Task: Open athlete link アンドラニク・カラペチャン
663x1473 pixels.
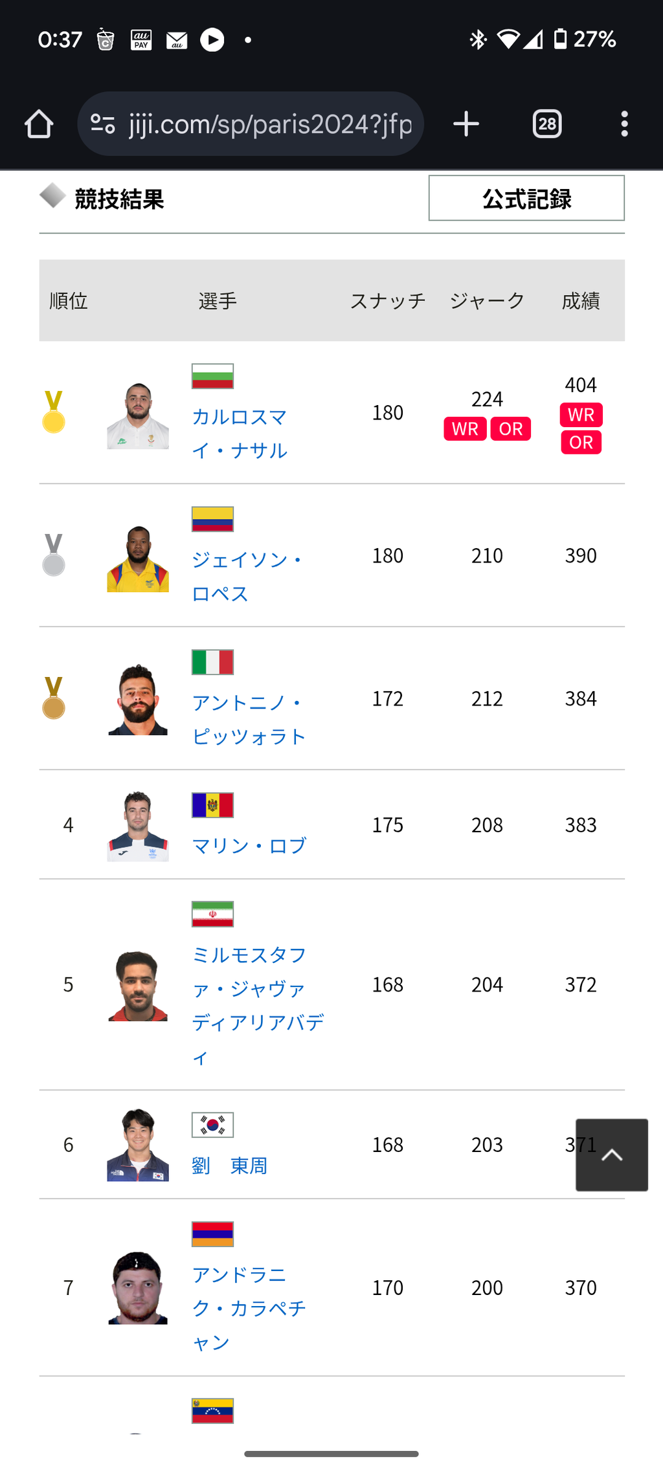Action: [249, 1308]
